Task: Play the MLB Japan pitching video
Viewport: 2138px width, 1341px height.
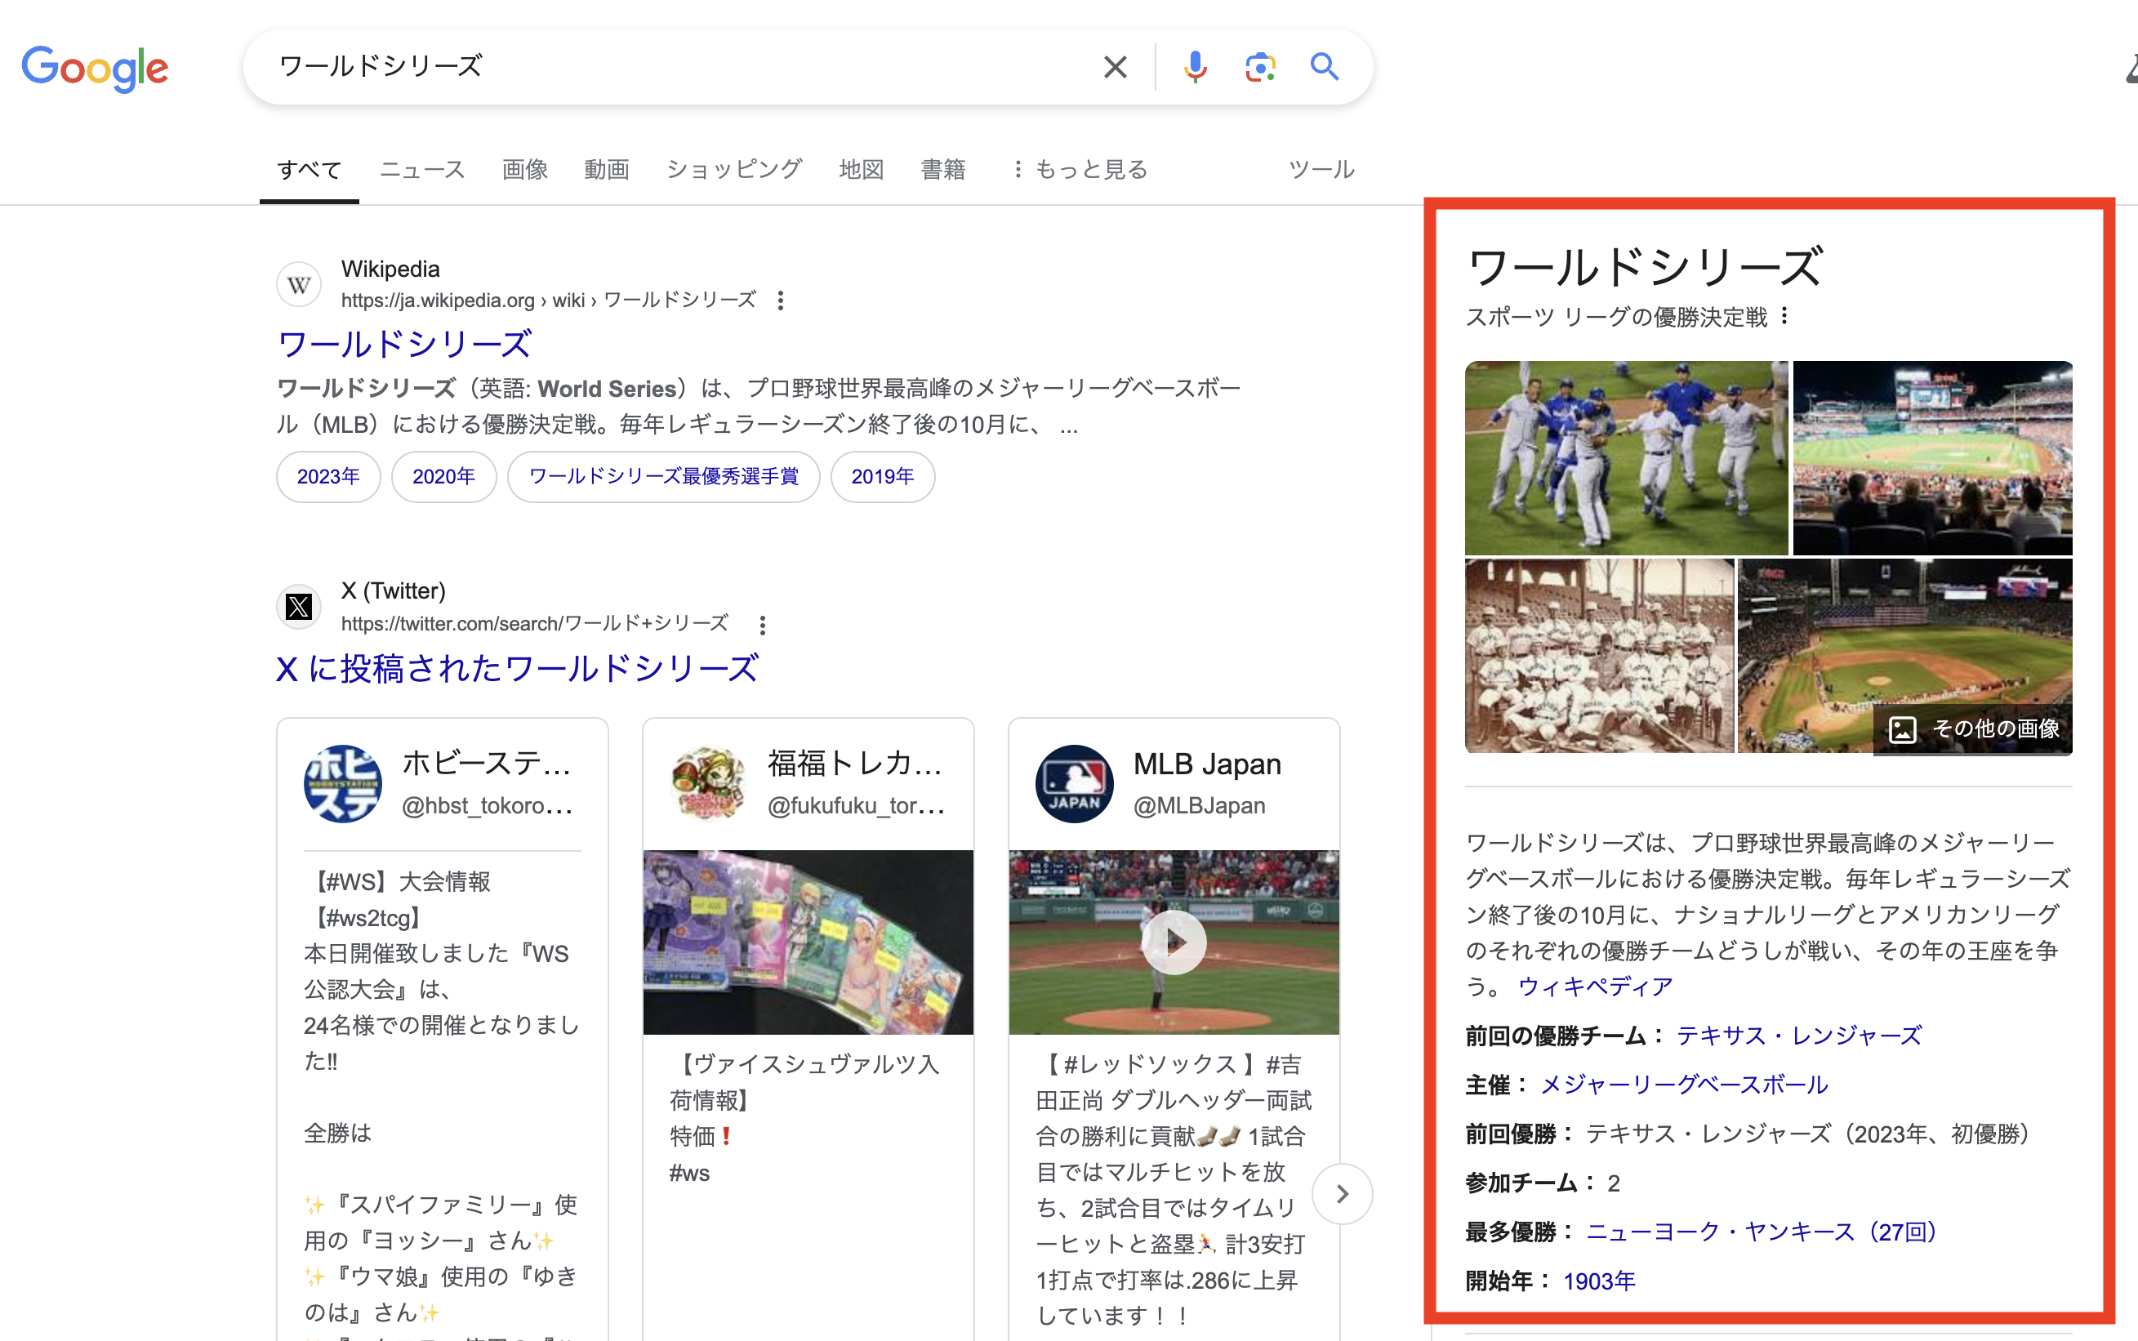Action: click(1174, 942)
